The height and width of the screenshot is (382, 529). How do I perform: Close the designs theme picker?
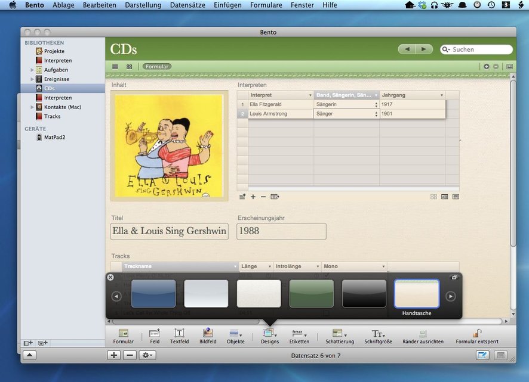coord(110,277)
